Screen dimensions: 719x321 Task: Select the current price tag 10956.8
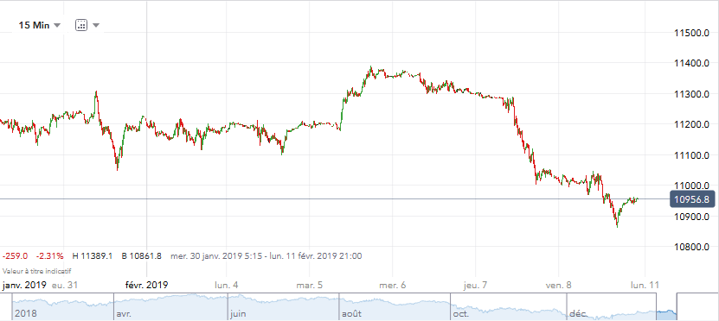pyautogui.click(x=692, y=199)
